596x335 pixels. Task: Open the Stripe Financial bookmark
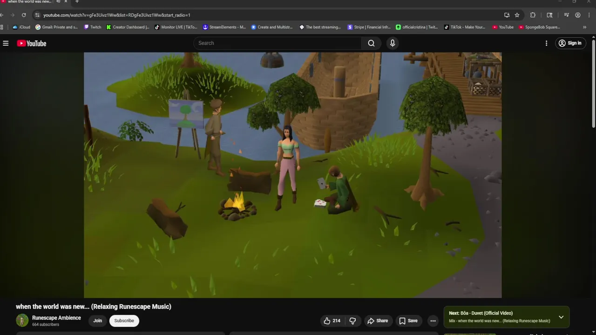coord(369,27)
